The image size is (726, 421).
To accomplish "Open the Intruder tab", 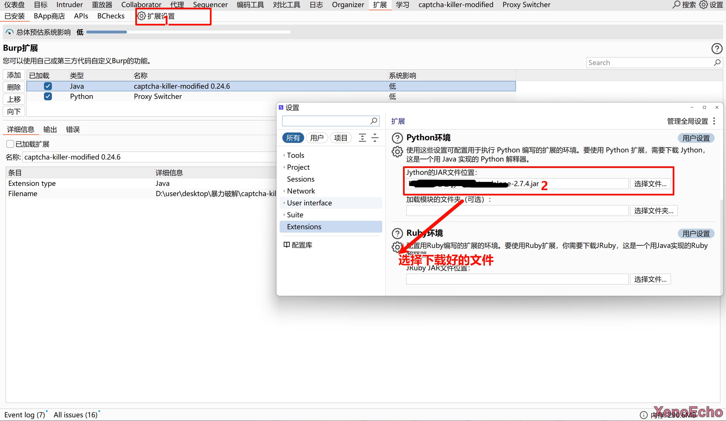I will point(69,5).
